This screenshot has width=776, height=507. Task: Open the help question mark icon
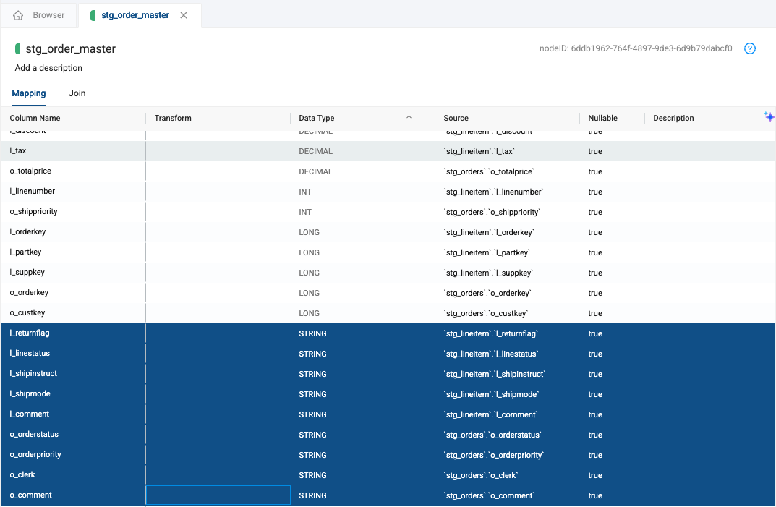tap(750, 48)
